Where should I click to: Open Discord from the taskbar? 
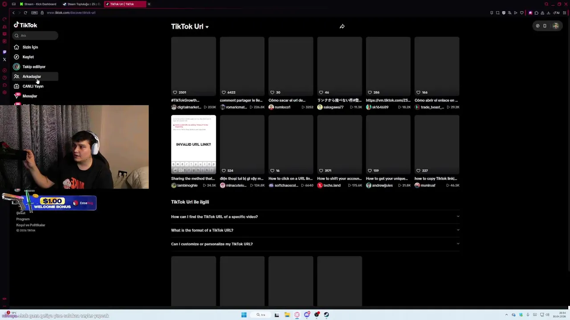(x=307, y=315)
